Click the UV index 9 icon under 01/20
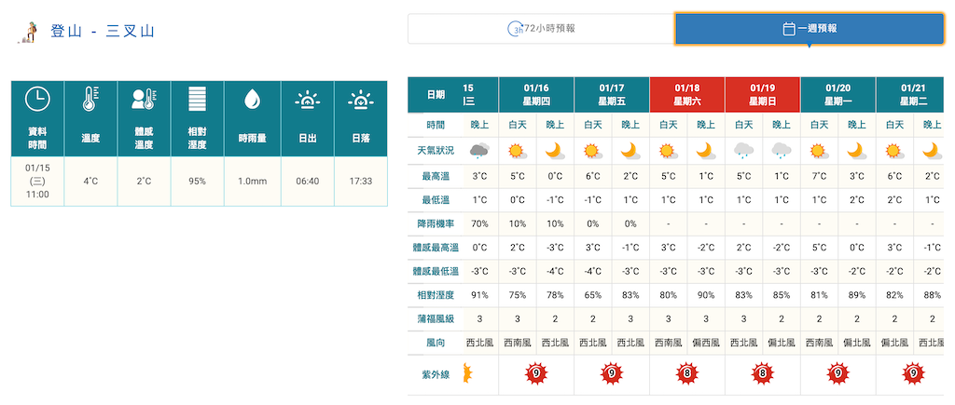This screenshot has height=405, width=955. pos(838,374)
